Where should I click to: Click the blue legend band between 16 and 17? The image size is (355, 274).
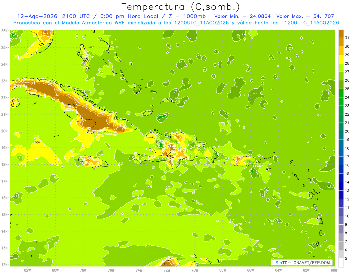click(341, 161)
